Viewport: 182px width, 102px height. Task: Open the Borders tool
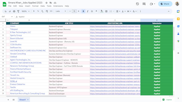click(106, 11)
